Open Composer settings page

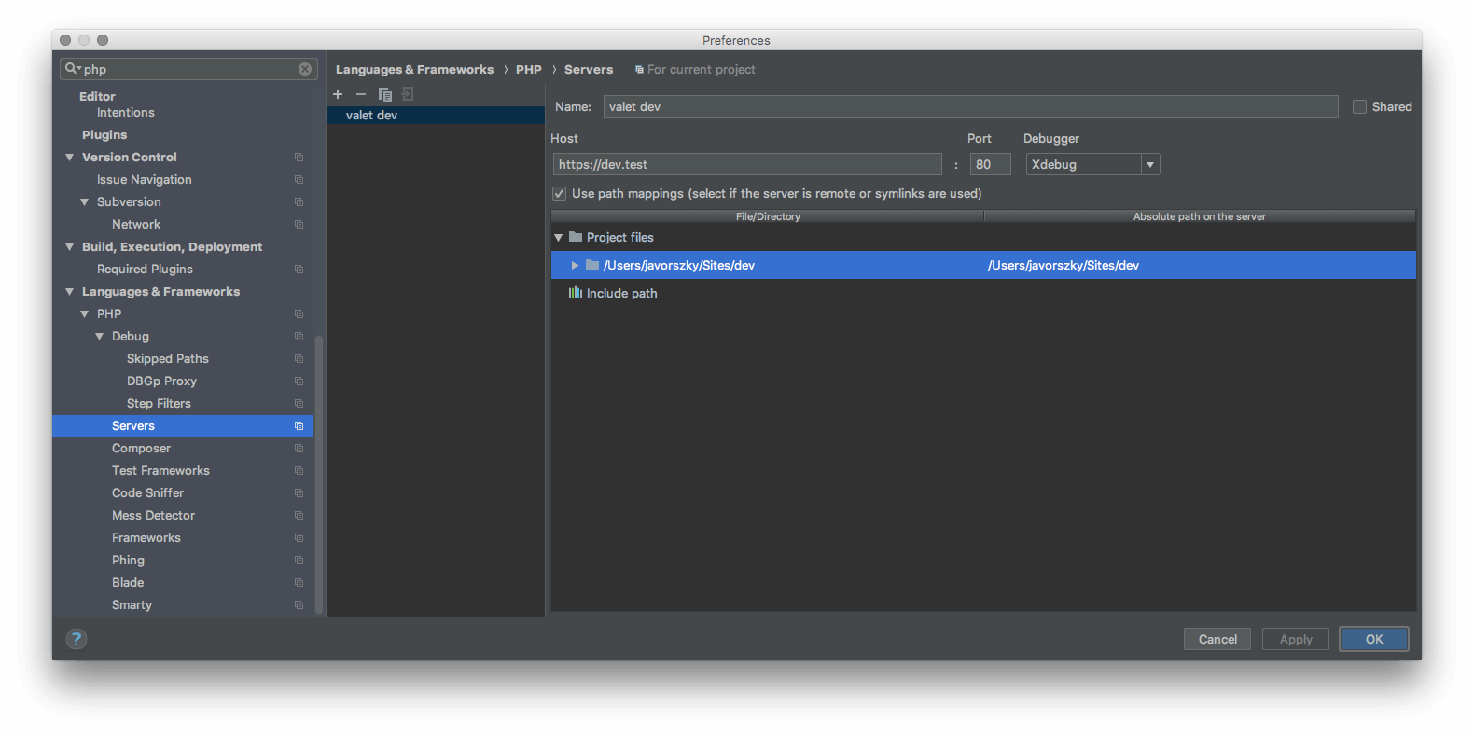coord(141,449)
